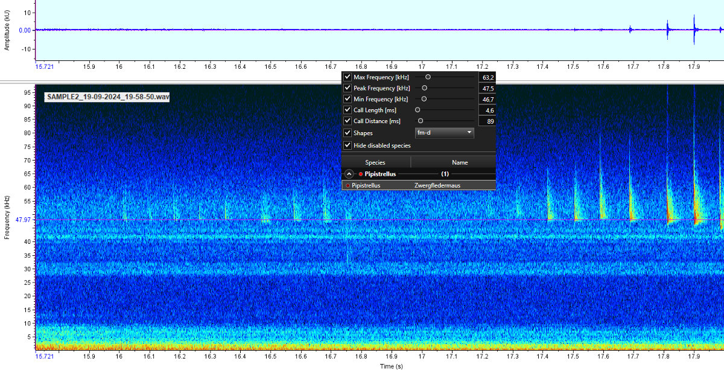This screenshot has height=370, width=724.
Task: Click the Max Frequency slider handle
Action: pos(428,77)
